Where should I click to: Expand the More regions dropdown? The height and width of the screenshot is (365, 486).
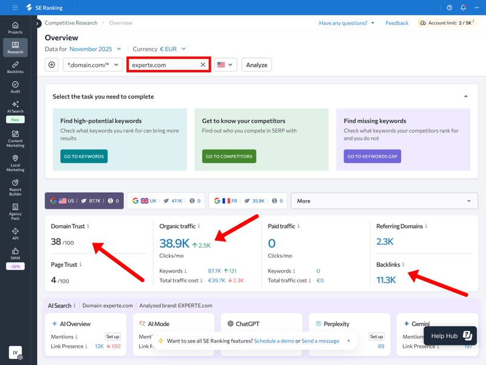(x=384, y=201)
